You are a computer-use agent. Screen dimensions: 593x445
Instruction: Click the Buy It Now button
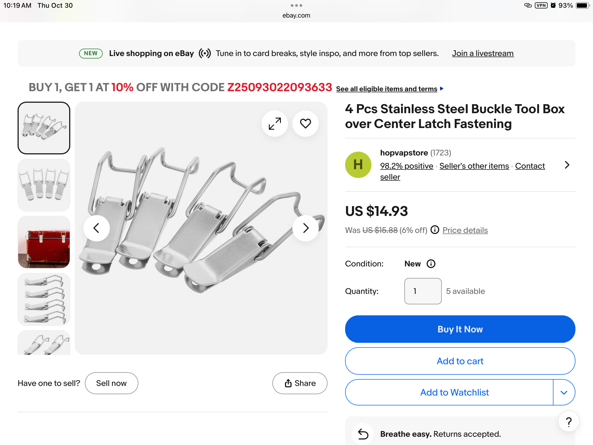460,329
